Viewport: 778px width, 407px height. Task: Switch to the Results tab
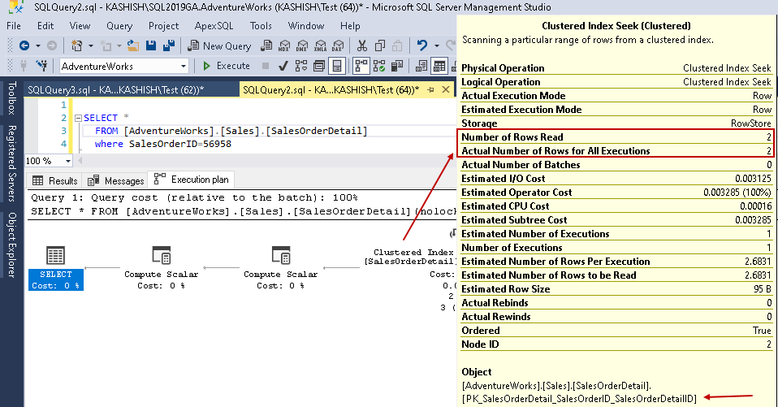55,180
